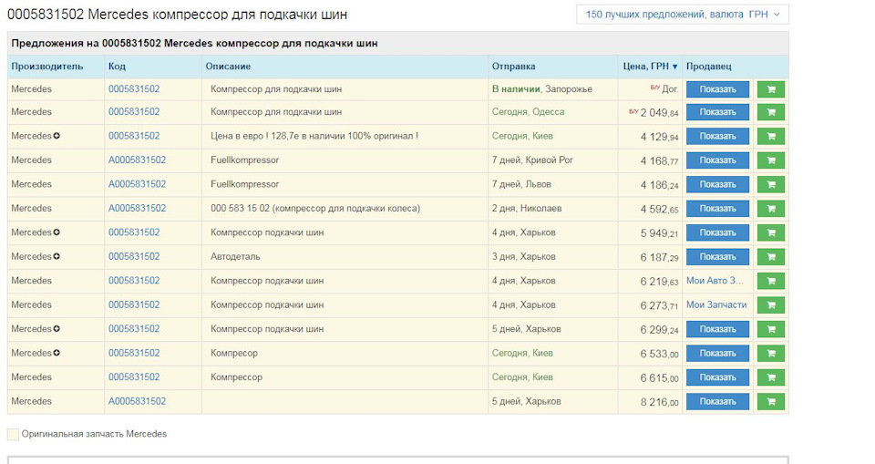The height and width of the screenshot is (464, 875).
Task: Add the Мои Авто З... offer to cart
Action: coord(771,281)
